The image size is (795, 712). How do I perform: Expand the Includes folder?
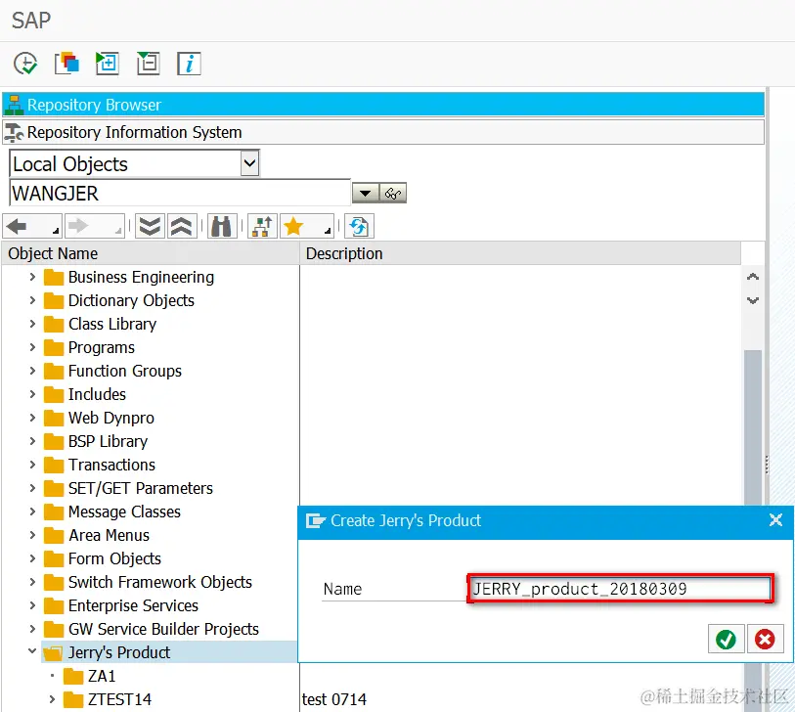pos(32,394)
